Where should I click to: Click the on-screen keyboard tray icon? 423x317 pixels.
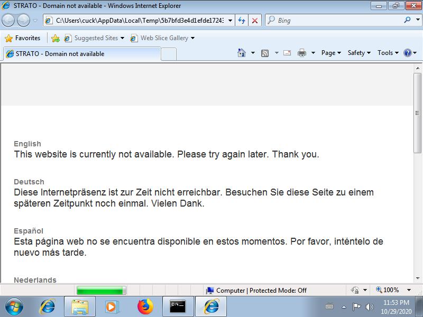(x=329, y=306)
